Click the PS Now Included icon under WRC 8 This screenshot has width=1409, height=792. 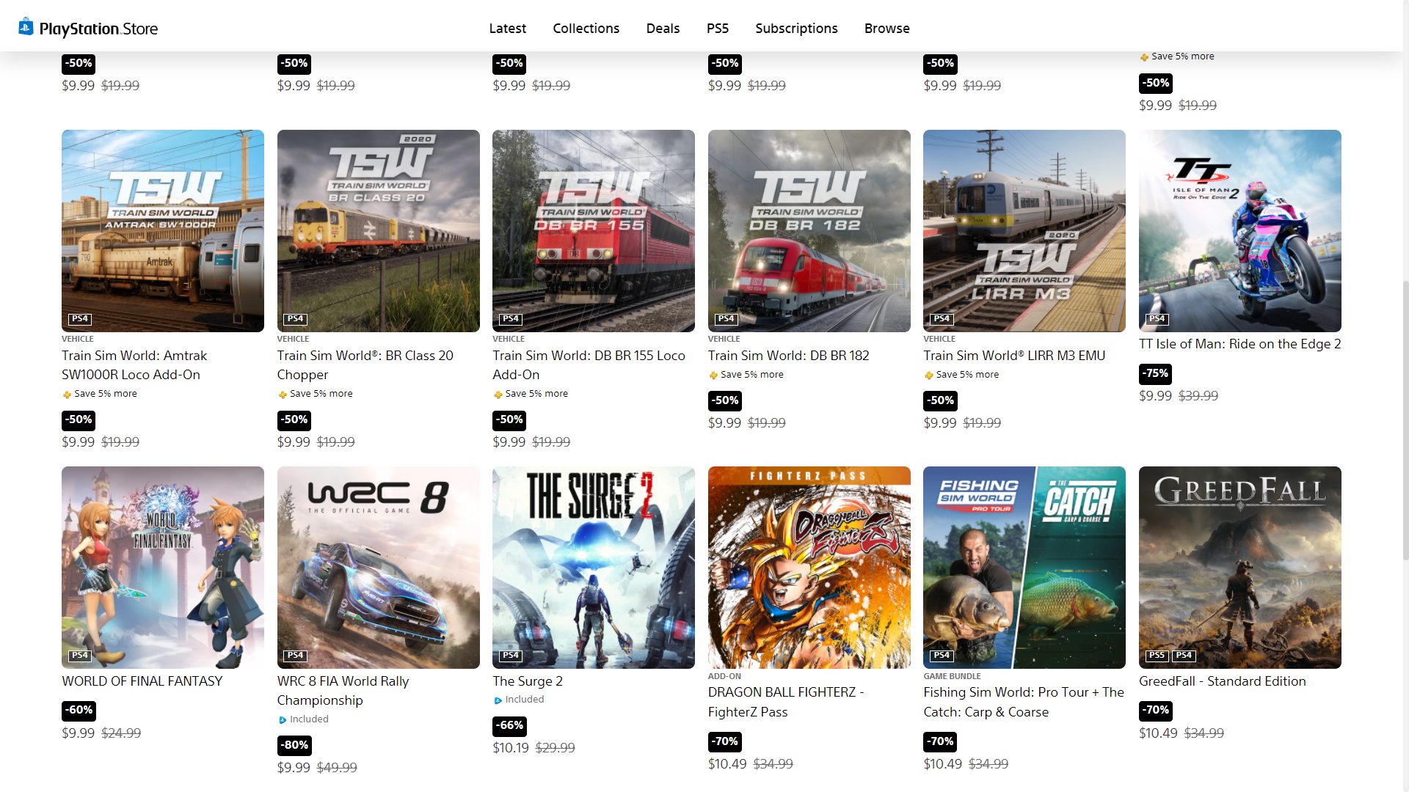pos(283,720)
